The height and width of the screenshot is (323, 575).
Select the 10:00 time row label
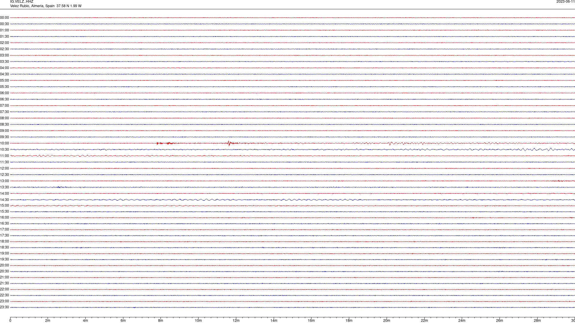(4, 143)
